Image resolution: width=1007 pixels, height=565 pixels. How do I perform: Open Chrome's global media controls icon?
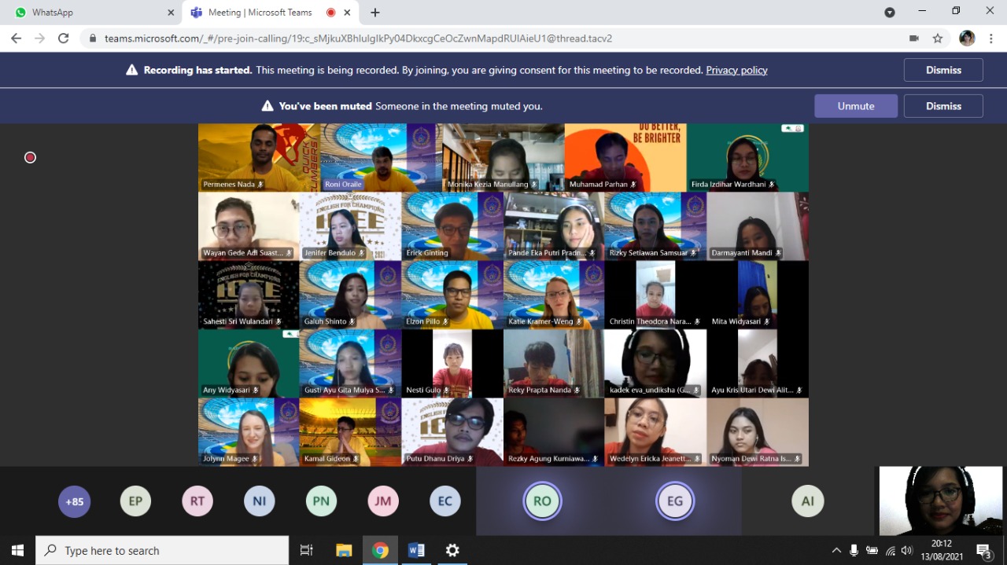click(x=890, y=12)
